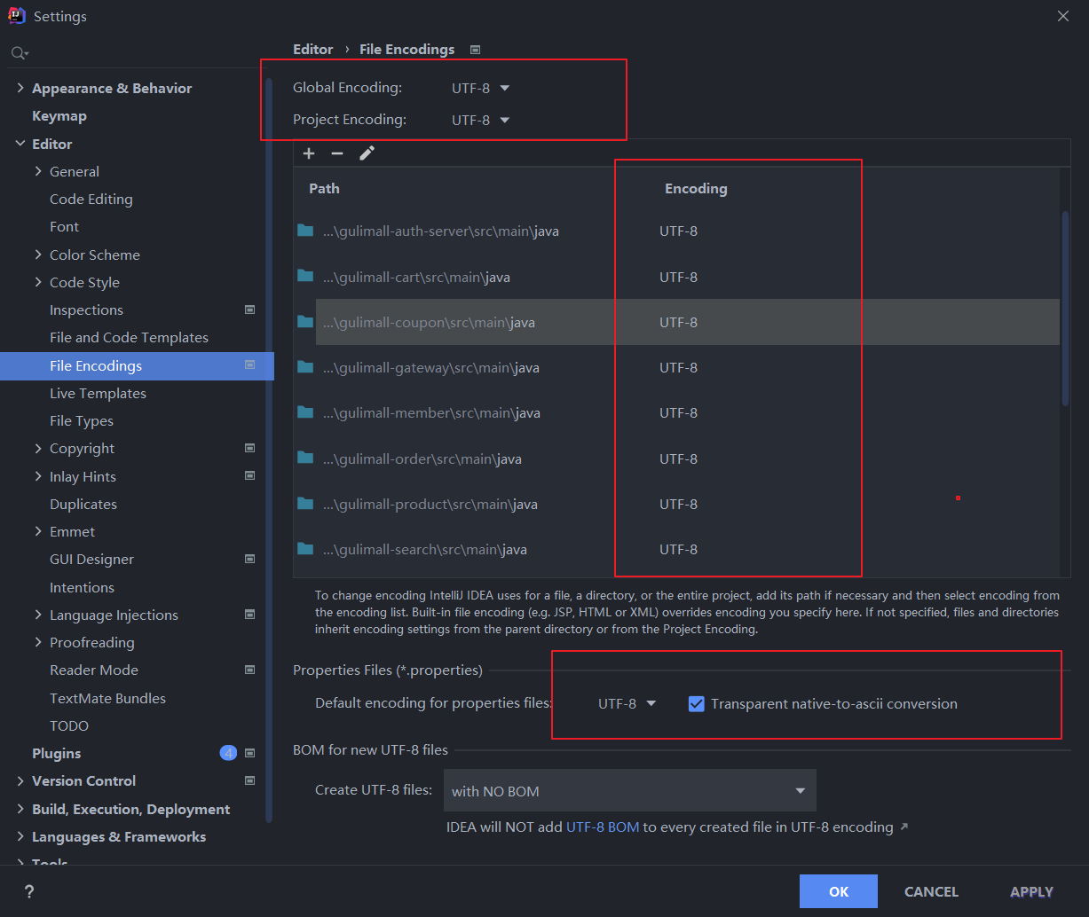Select Intentions in the tree
The width and height of the screenshot is (1089, 917).
[82, 587]
